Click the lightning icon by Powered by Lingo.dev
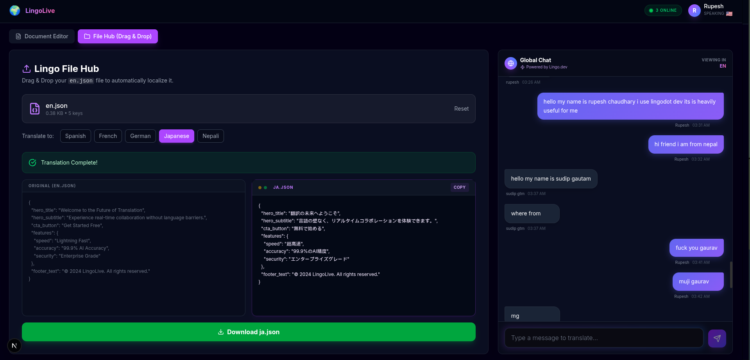Screen dimensions: 750x360 pos(523,67)
